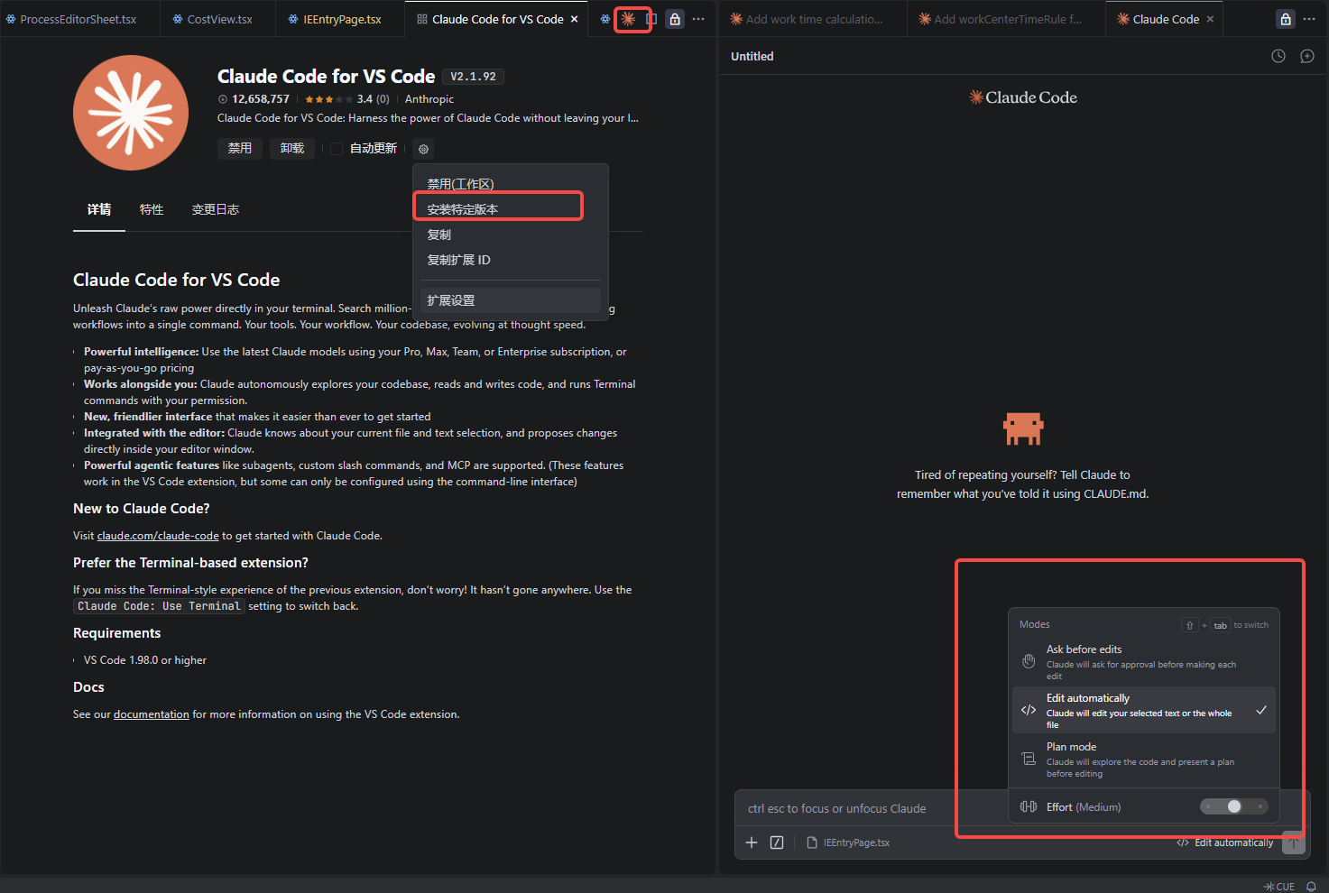
Task: Send message with the up arrow button
Action: pos(1294,842)
